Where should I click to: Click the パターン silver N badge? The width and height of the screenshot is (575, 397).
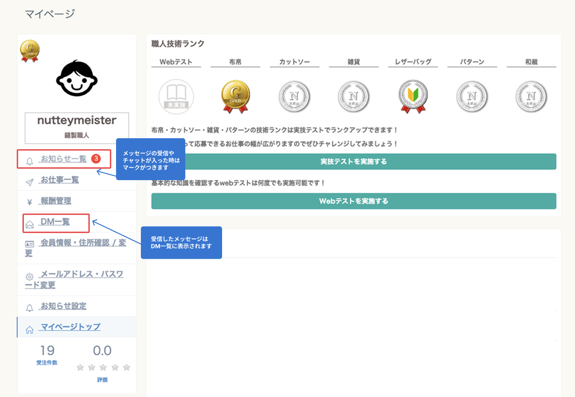pos(472,97)
